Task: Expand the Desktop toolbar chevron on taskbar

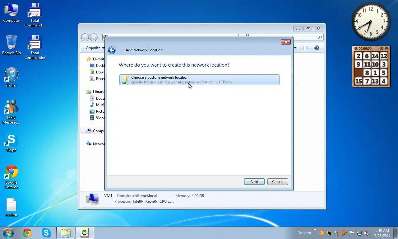Action: tap(314, 230)
